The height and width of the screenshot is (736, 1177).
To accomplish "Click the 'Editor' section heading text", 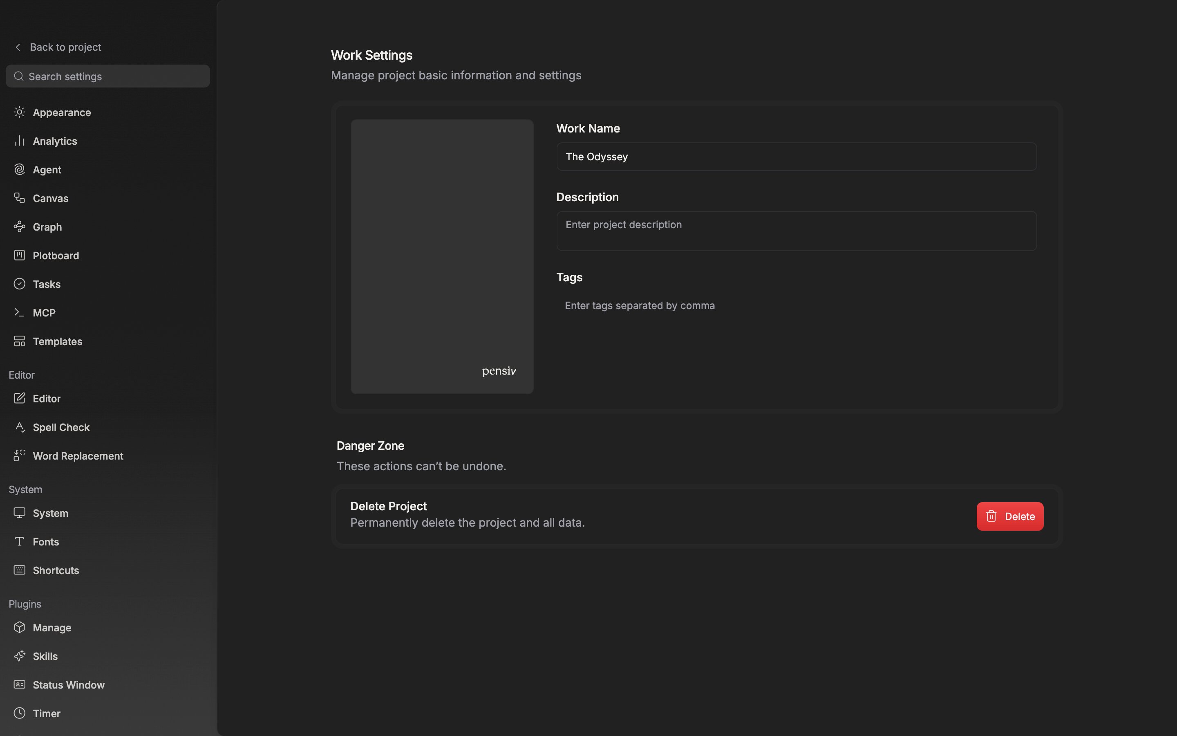I will (x=21, y=375).
